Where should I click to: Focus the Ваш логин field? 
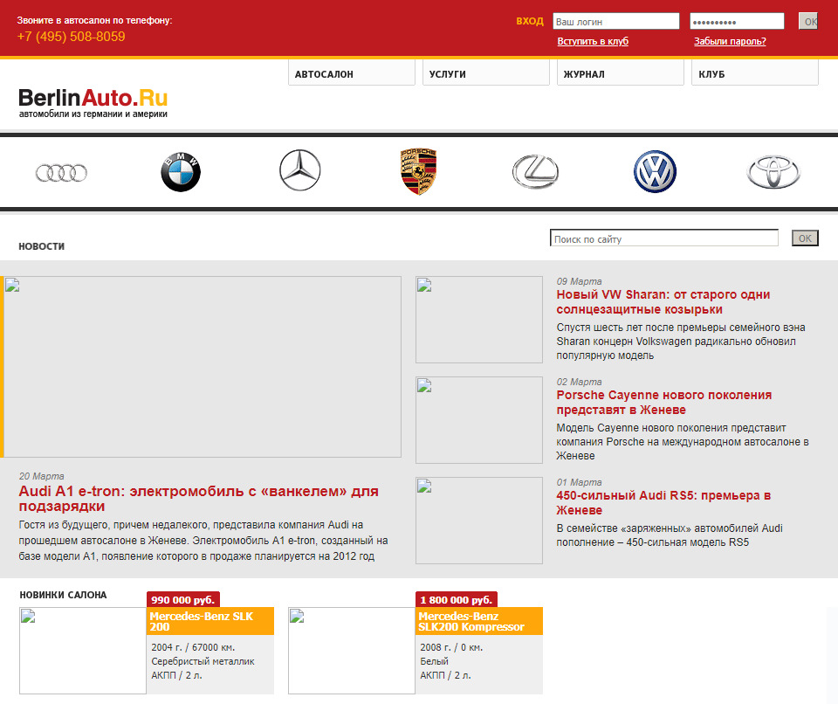point(616,21)
